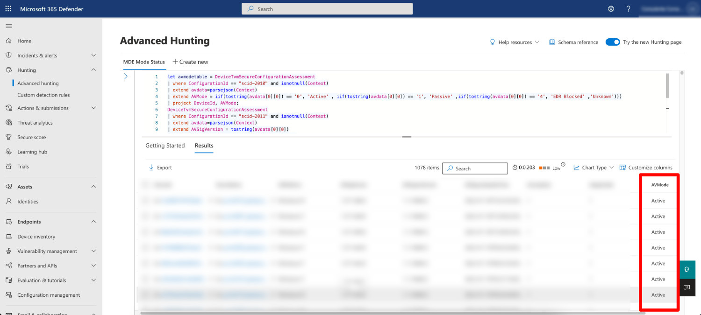Open the help question mark icon
The image size is (701, 315).
628,9
